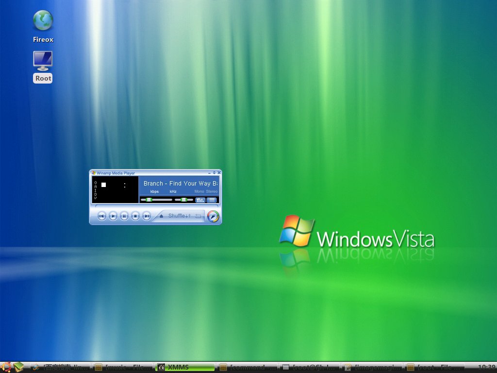Viewport: 497px width, 373px height.
Task: Click the scrolling song title 'Branch - Find Your Way'
Action: [181, 183]
